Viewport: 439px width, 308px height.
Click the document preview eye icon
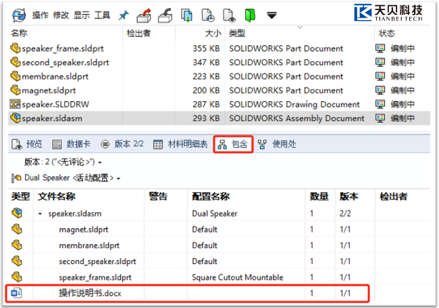[230, 14]
